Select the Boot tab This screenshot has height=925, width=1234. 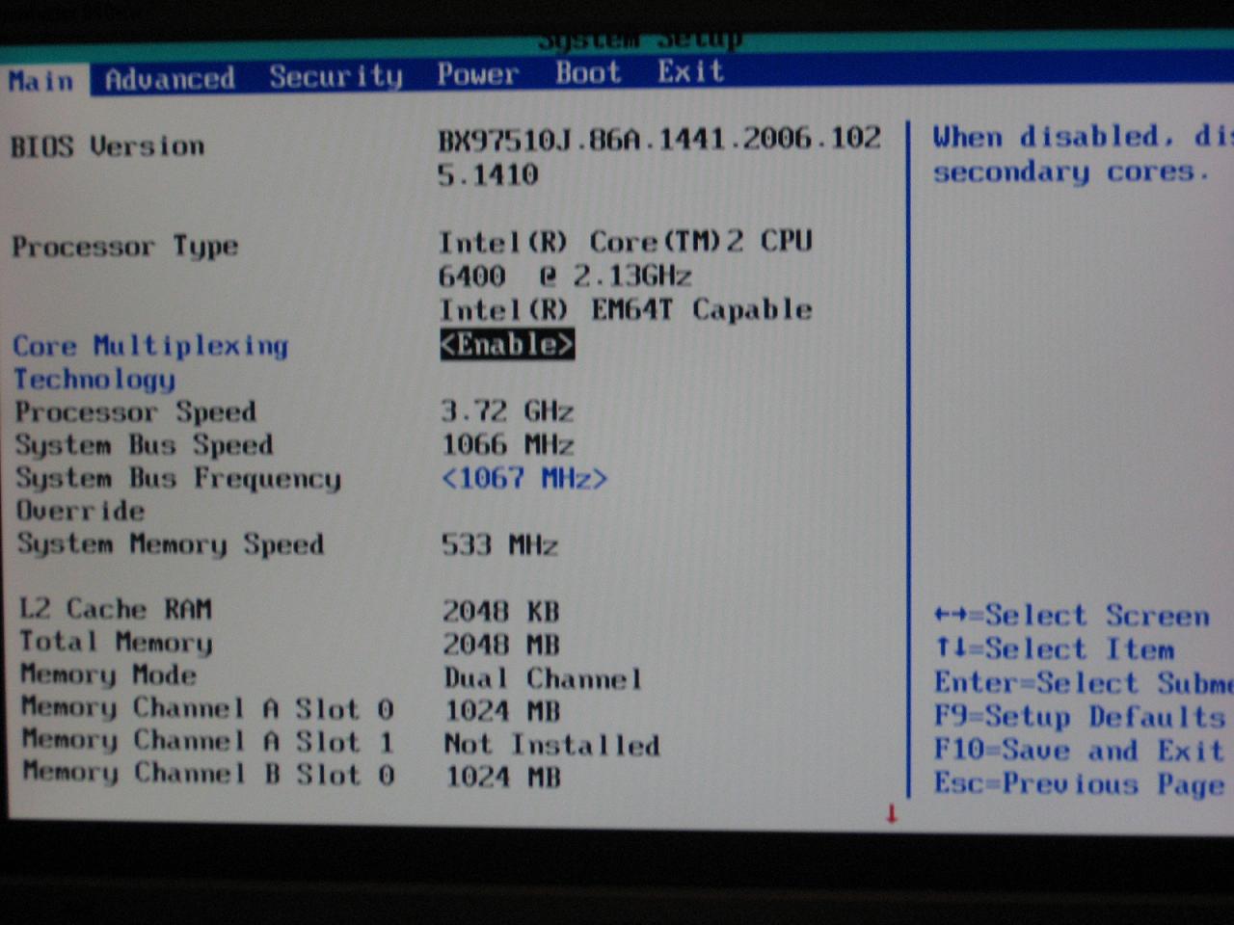pyautogui.click(x=588, y=73)
